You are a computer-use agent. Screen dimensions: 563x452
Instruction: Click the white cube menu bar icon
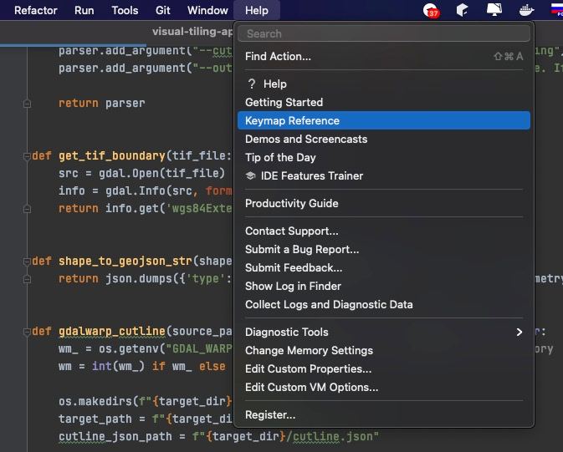(463, 10)
